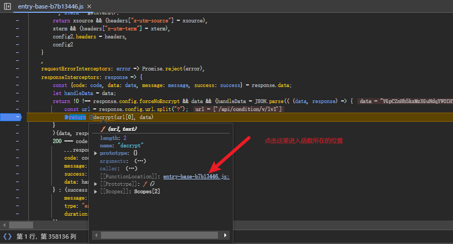Viewport: 453px width, 244px height.
Task: Close the entry-base-b7b13446.js tab
Action: coord(89,6)
